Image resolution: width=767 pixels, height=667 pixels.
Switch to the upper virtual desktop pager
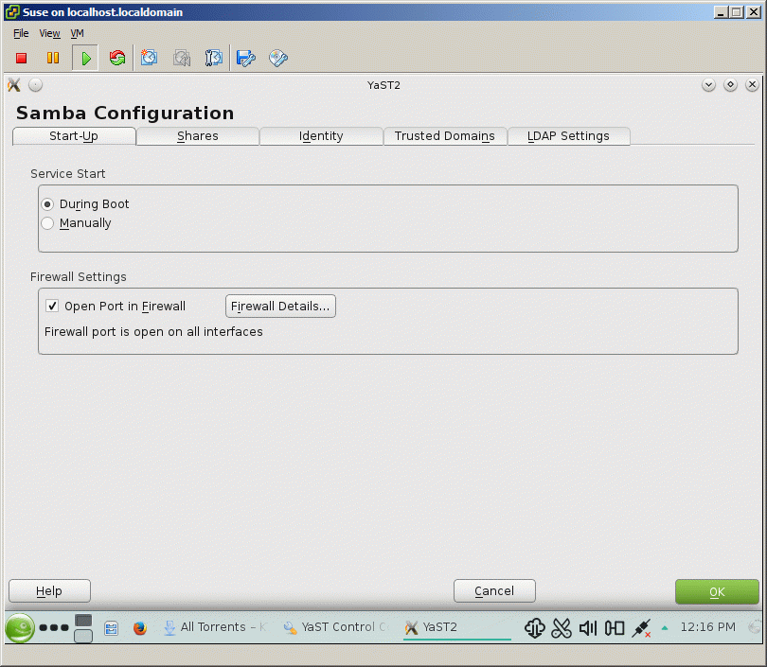(x=83, y=620)
